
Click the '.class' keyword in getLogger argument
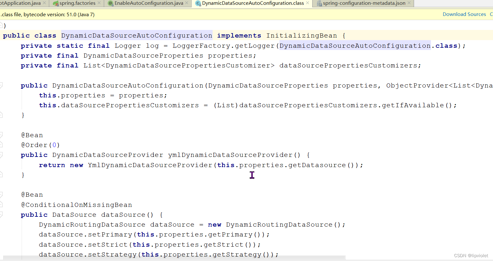tap(445, 46)
